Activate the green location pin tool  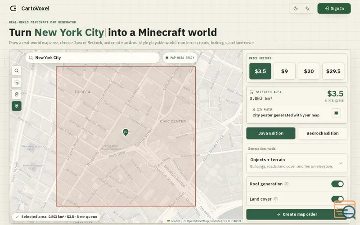17,106
